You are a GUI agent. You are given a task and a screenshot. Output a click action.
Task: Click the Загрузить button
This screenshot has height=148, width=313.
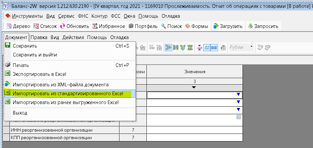coord(228,26)
